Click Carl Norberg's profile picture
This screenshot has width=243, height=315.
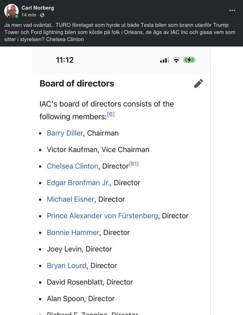pyautogui.click(x=11, y=11)
